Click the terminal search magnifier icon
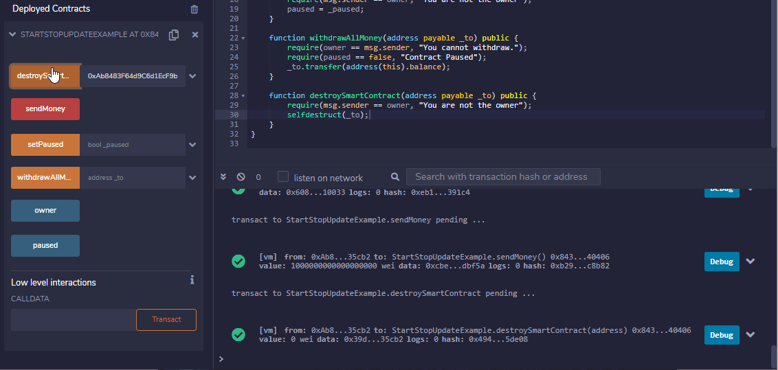 (395, 177)
